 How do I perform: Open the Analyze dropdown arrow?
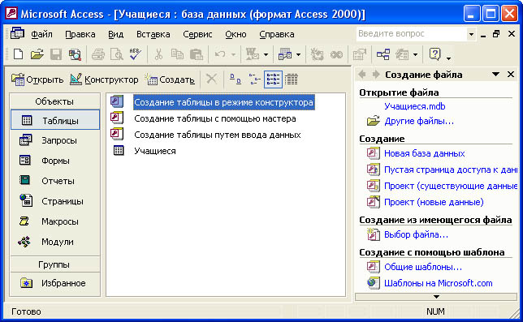point(299,54)
